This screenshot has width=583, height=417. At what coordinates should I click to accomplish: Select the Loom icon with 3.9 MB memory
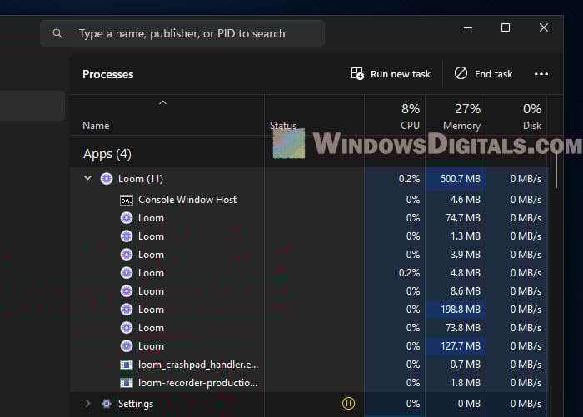[127, 255]
